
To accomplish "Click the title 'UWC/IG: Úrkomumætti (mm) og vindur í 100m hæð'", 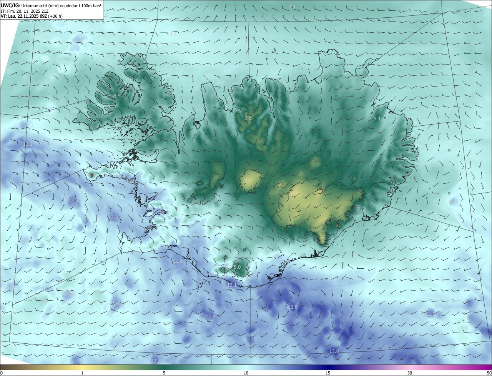I will [51, 5].
